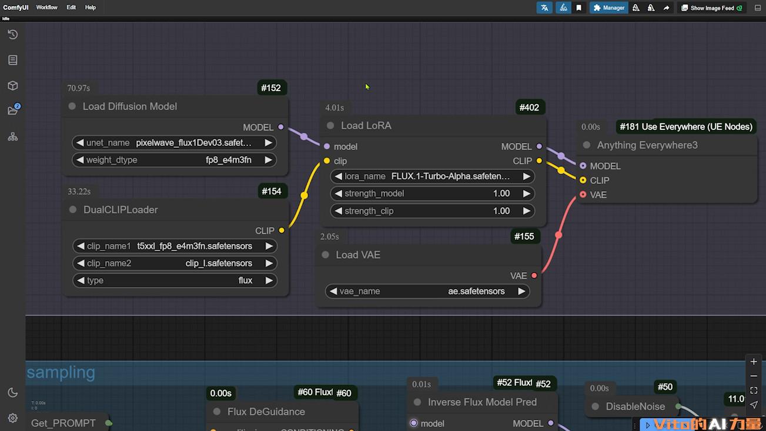Open the Edit menu
766x431 pixels.
pyautogui.click(x=71, y=8)
